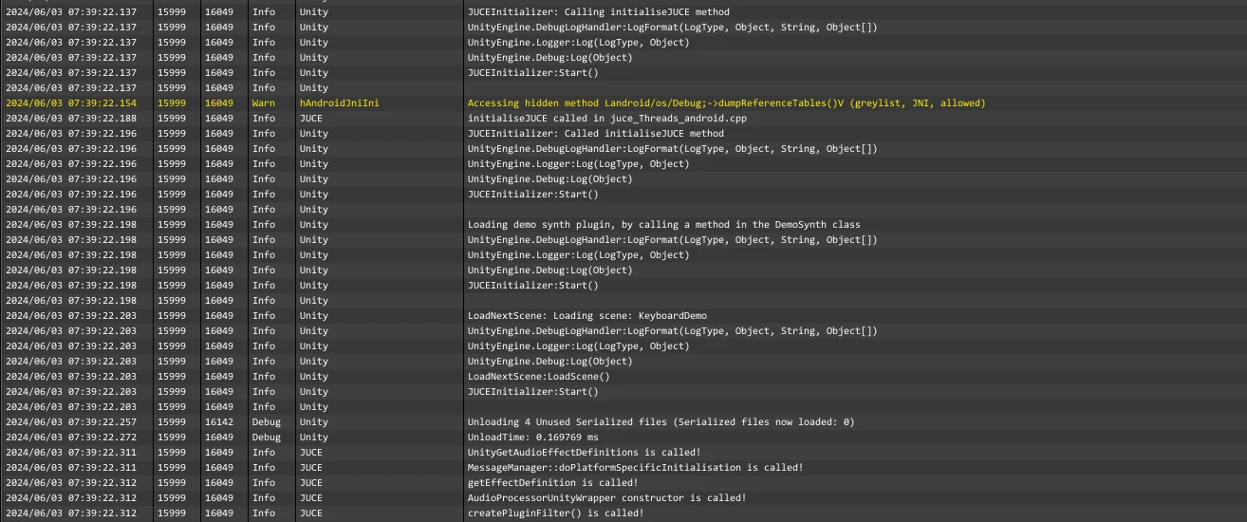This screenshot has height=522, width=1247.
Task: Select the yellow 'Accessing hidden method' warning row
Action: click(x=726, y=103)
